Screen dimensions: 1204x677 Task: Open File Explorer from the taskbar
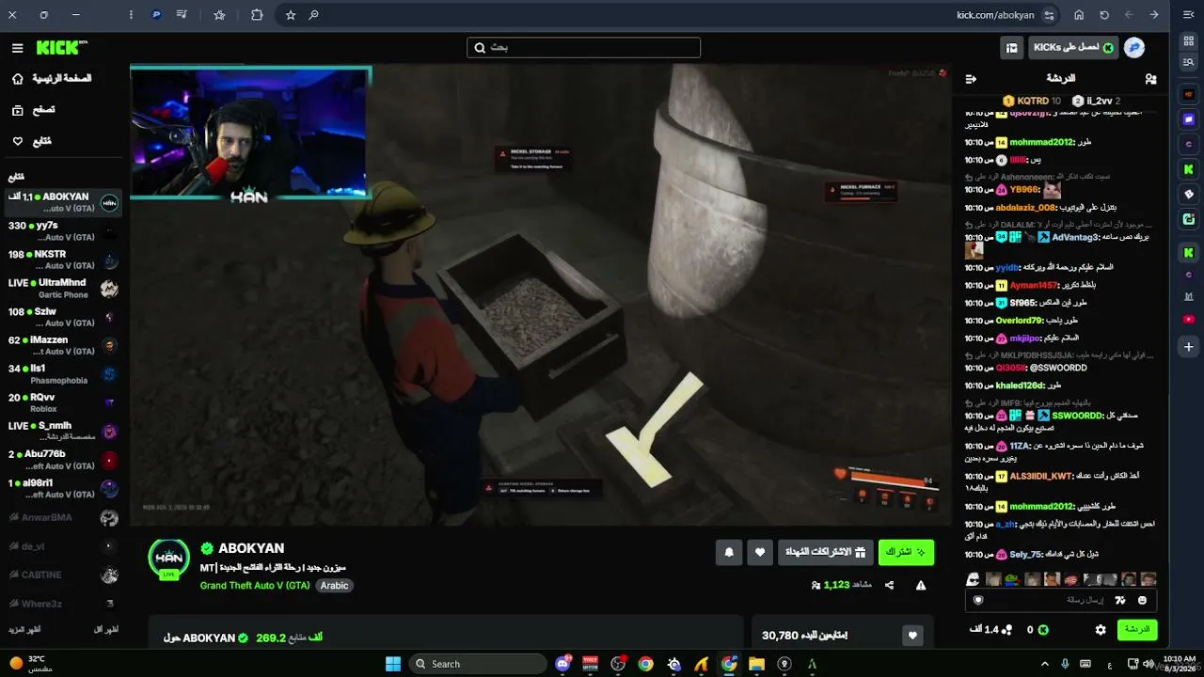756,664
